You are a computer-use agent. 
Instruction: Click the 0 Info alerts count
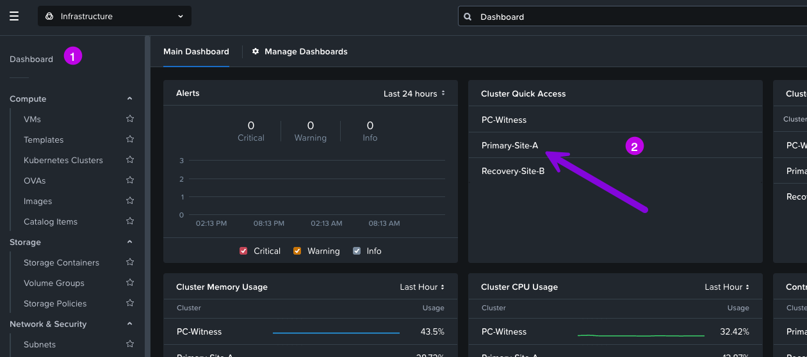[x=370, y=125]
